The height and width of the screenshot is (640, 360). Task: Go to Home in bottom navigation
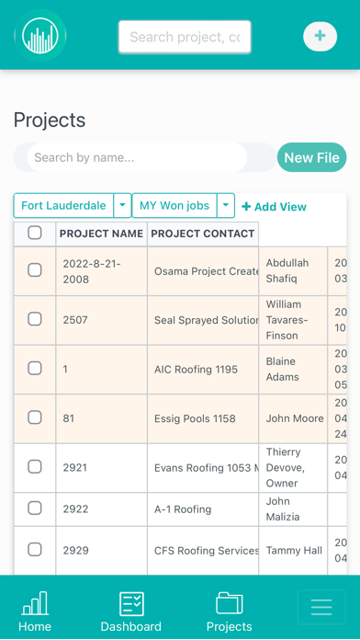(x=35, y=611)
